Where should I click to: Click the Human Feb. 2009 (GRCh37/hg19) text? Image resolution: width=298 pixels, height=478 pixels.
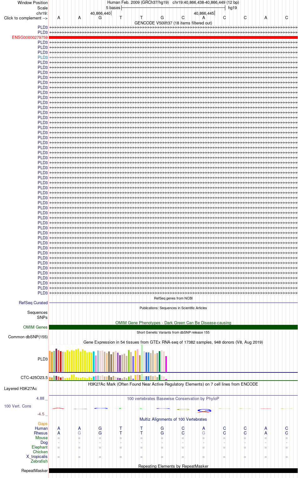click(138, 2)
